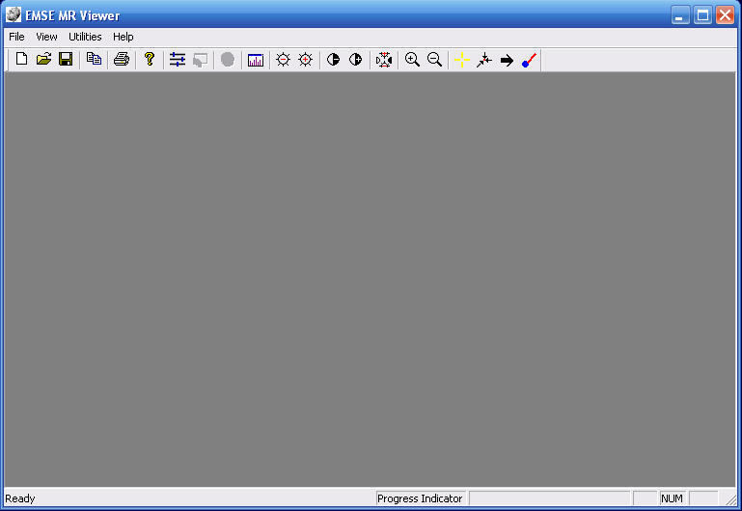
Task: Minimize the EMSE MR Viewer window
Action: pyautogui.click(x=680, y=15)
